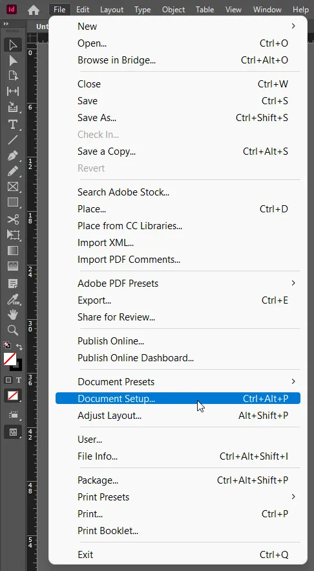Choose Place... menu item
This screenshot has width=314, height=571.
click(178, 209)
